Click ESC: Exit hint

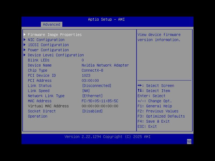[147, 126]
